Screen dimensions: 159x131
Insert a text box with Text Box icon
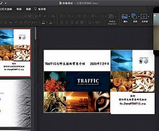tap(144, 16)
